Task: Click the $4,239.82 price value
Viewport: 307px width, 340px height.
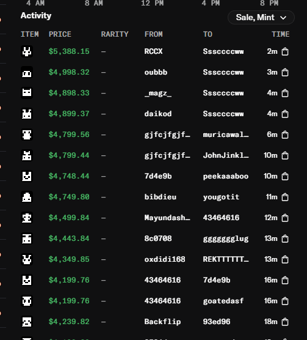Action: click(x=69, y=322)
